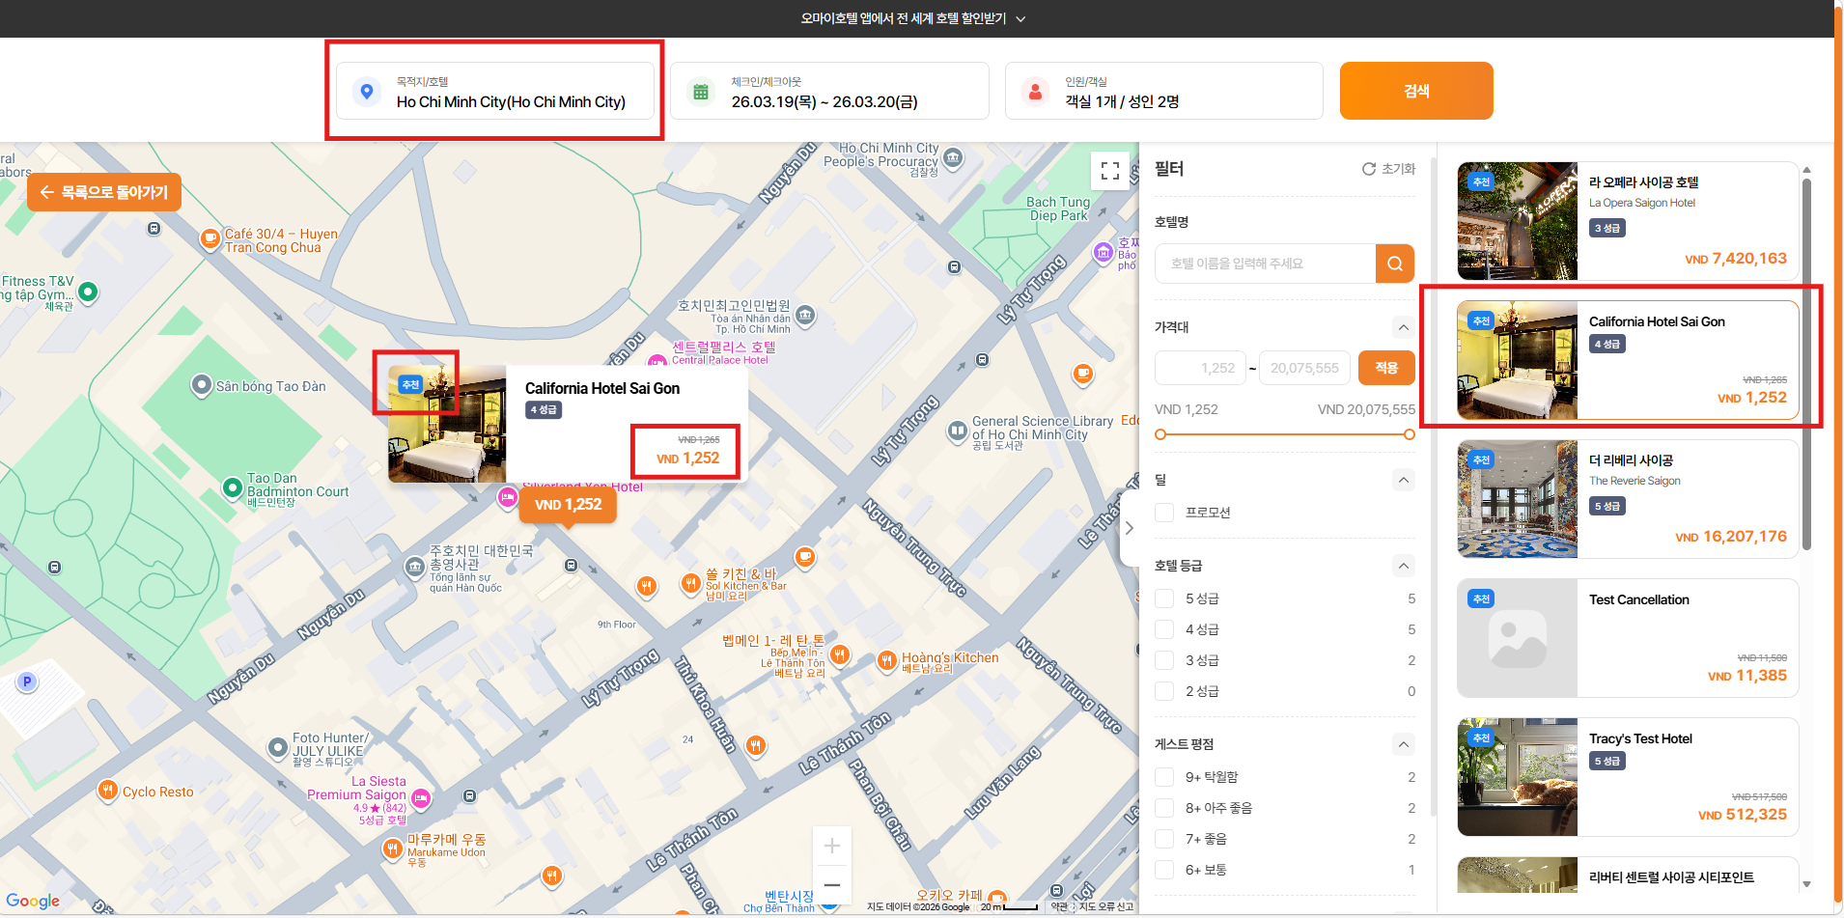The height and width of the screenshot is (918, 1844).
Task: Click the Sân bóng Tao Đàn map marker
Action: [201, 385]
